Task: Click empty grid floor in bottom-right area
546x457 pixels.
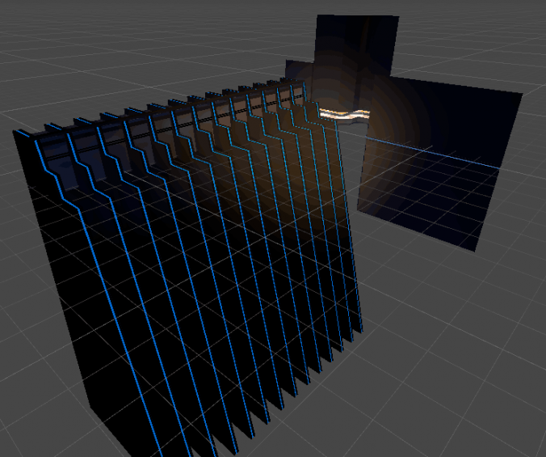Action: (x=452, y=364)
